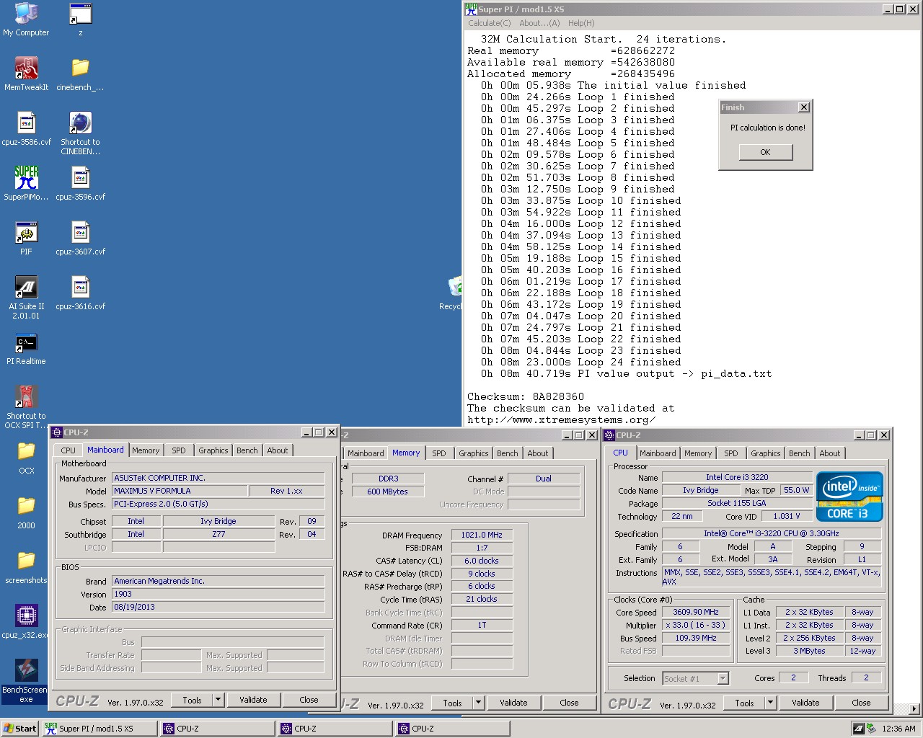The width and height of the screenshot is (923, 738).
Task: Open the PIF desktop icon
Action: [x=26, y=239]
